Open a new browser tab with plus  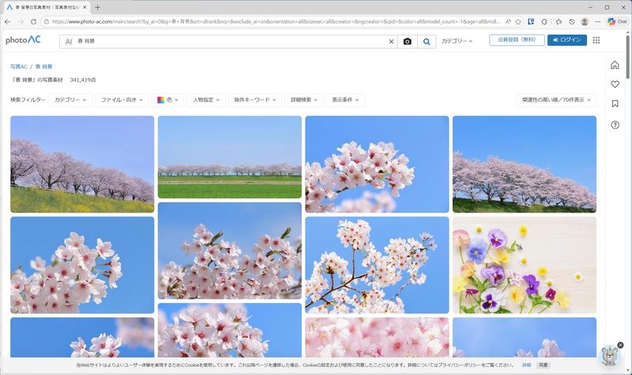tap(97, 7)
